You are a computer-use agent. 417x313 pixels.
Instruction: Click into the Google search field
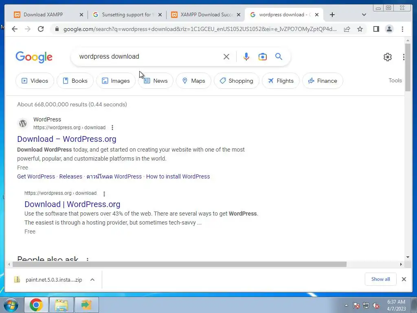(149, 56)
